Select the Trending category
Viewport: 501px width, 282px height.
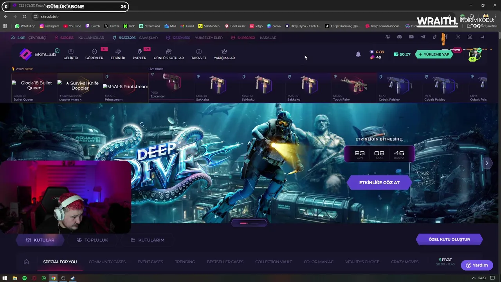pos(185,262)
